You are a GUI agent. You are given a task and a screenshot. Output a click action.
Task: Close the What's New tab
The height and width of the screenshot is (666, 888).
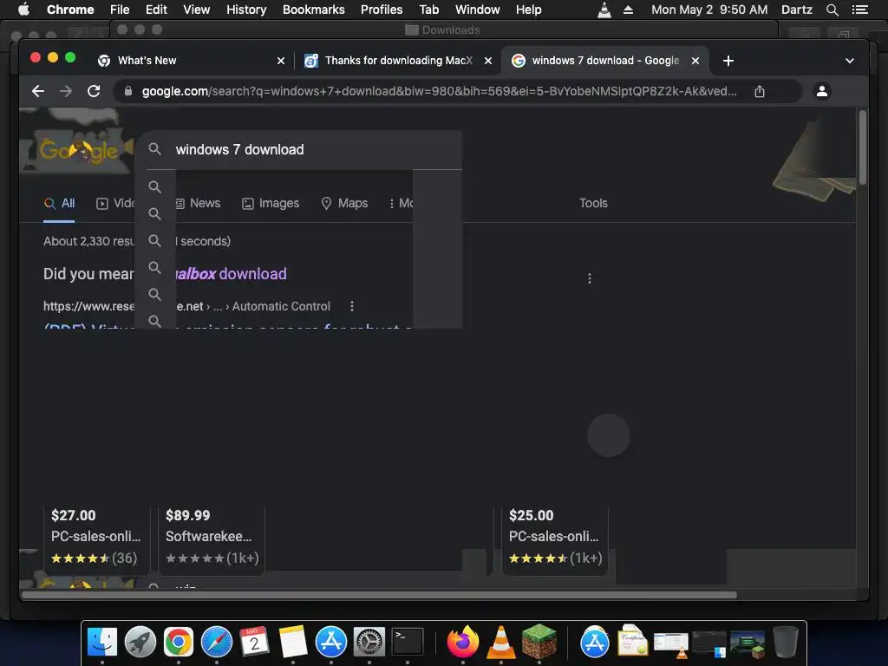(x=280, y=61)
